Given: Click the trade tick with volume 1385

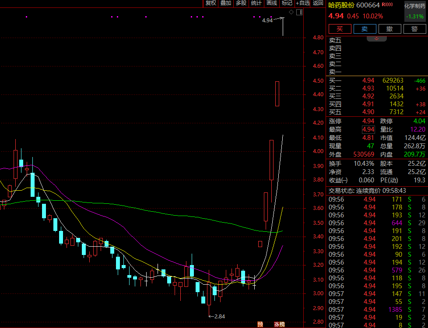Looking at the screenshot, I should (377, 310).
